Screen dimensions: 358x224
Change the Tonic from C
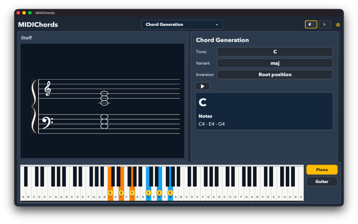tap(275, 52)
